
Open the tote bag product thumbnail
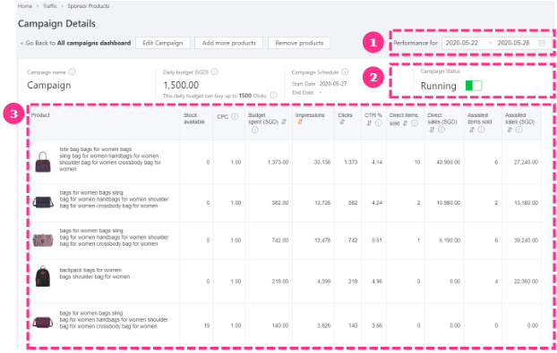point(43,162)
